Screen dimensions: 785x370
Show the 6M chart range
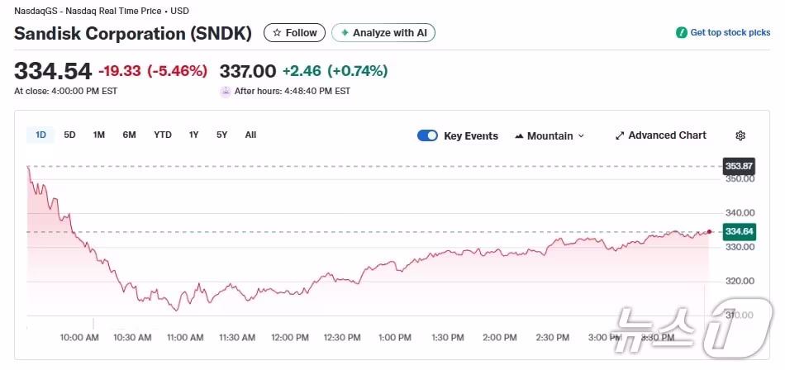point(129,135)
